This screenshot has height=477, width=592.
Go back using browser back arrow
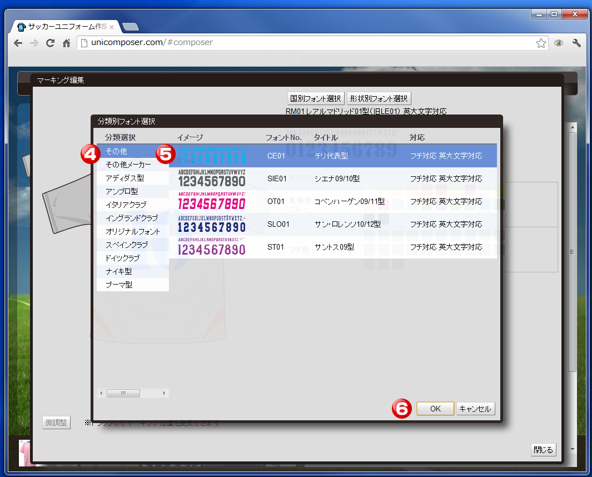18,43
